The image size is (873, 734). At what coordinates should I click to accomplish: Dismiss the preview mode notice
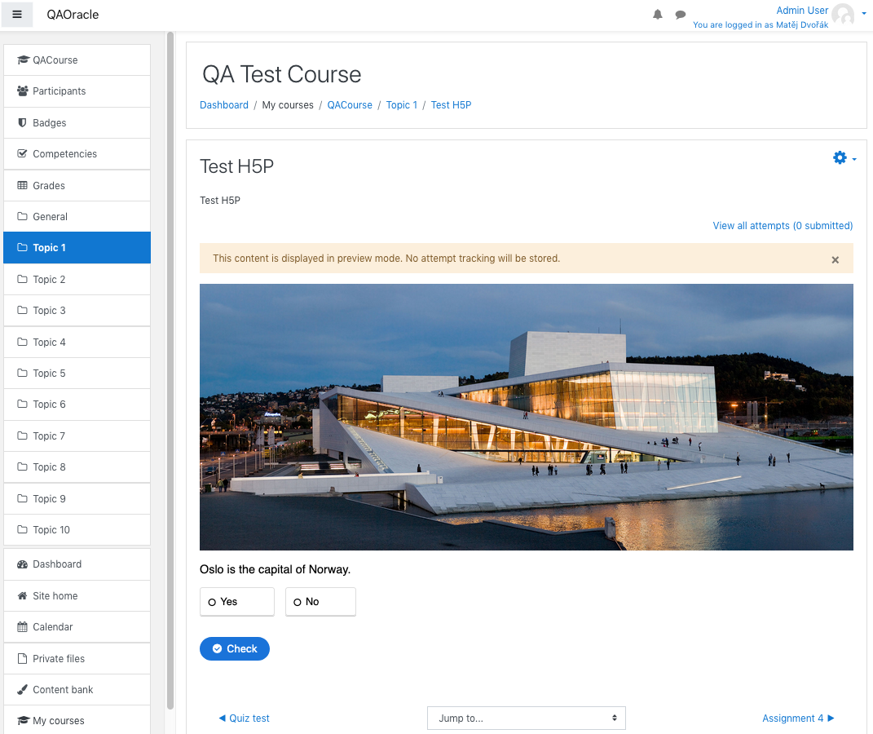(x=835, y=259)
